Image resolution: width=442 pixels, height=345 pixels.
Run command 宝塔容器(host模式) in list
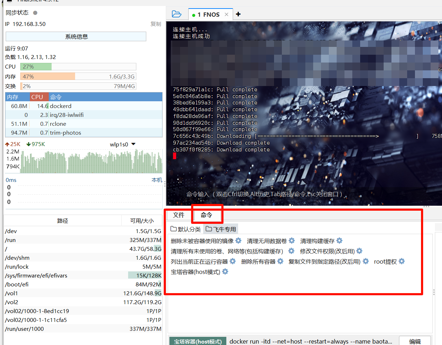coord(196,272)
